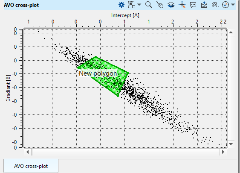This screenshot has width=240, height=173.
Task: Click the AVO cross-plot panel title
Action: tap(21, 5)
